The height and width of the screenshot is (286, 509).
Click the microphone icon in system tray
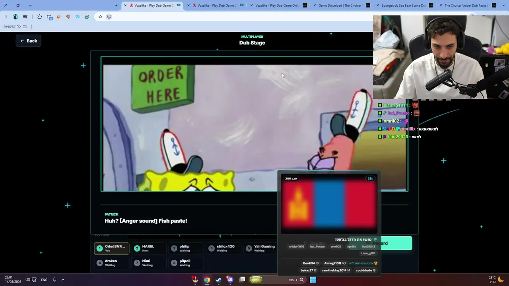54,280
